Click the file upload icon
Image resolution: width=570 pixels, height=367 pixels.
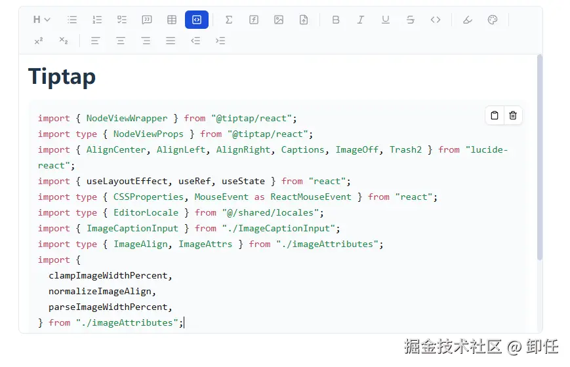coord(304,20)
